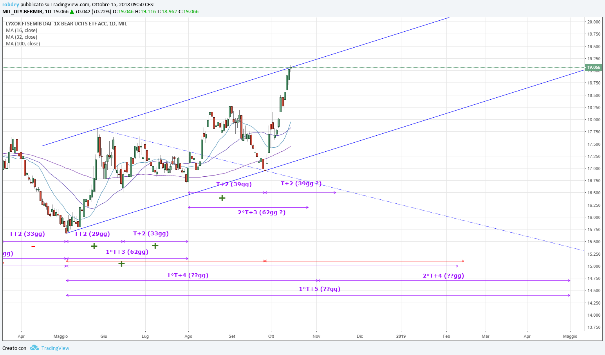
Task: Click the Feb month label on time axis
Action: [x=446, y=336]
